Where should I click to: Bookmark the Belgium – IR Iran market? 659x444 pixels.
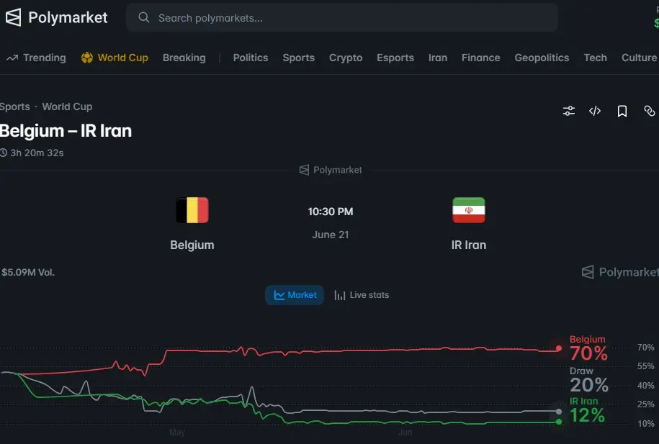622,111
